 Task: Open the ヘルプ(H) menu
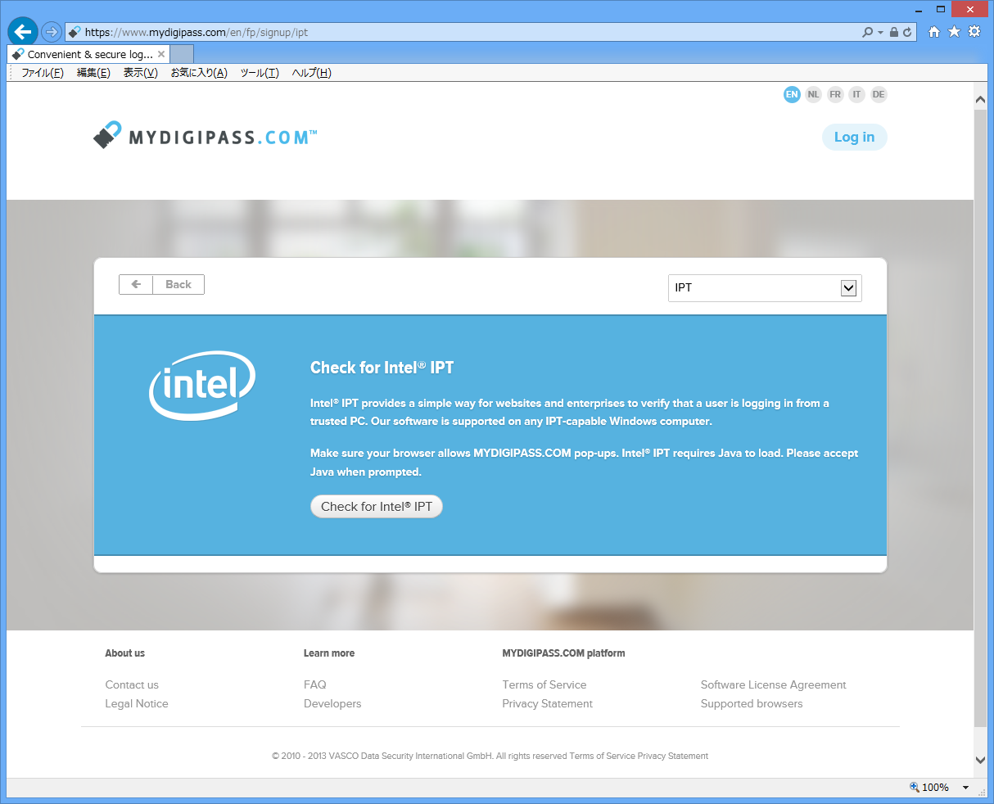(x=312, y=73)
